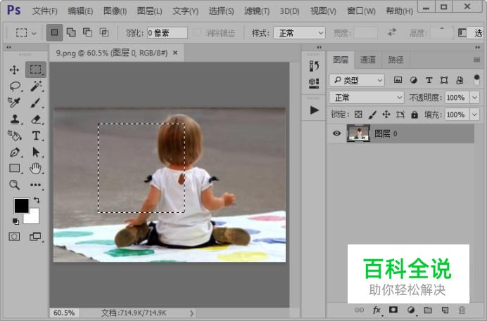Choose Subtract from Selection mode
The image size is (487, 321).
[87, 32]
